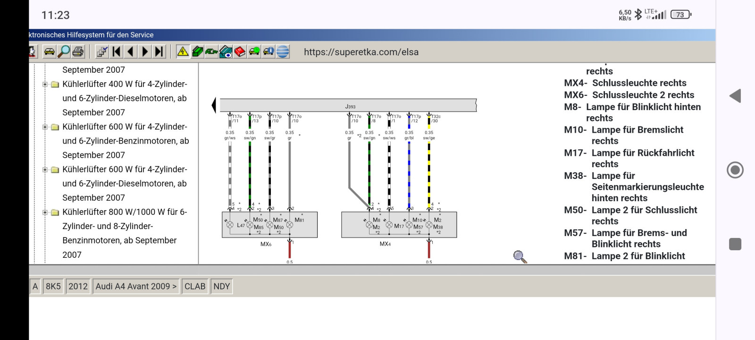Expand Kühlerlüfter 600 W Benzinmotoren folder
Screen dimensions: 755x340
45,127
